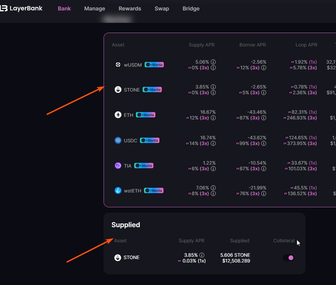336x285 pixels.
Task: Open info icon beside STONE 5% (3x) borrow
Action: pos(264,93)
